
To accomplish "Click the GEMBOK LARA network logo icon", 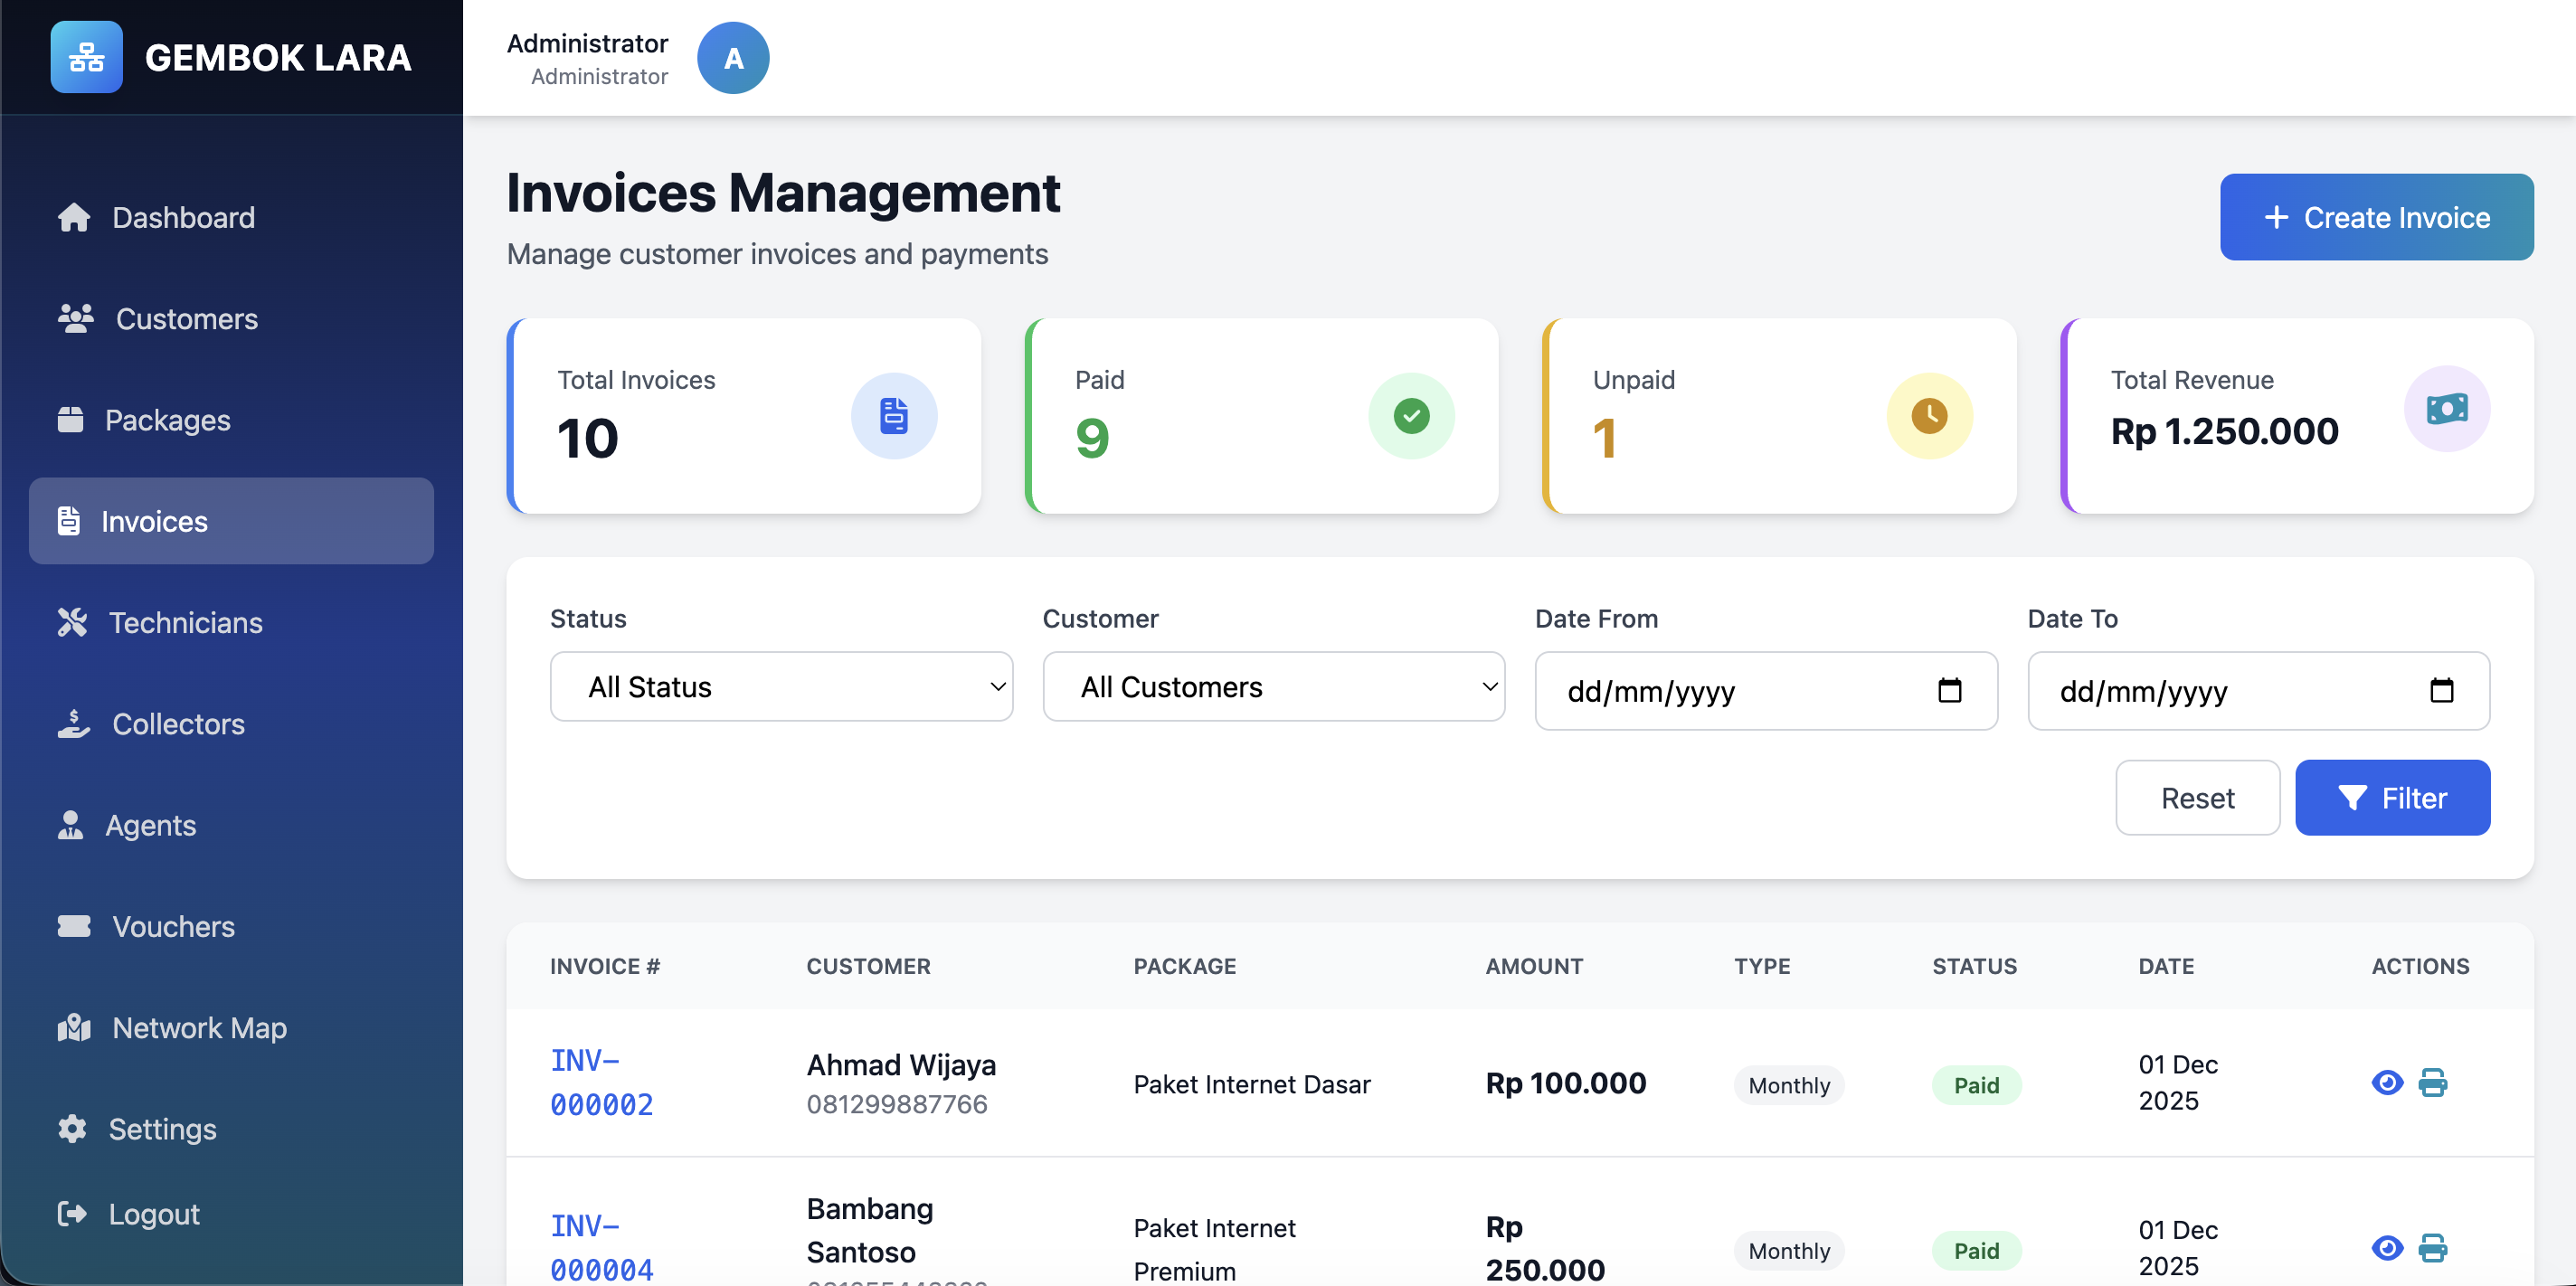I will (86, 57).
